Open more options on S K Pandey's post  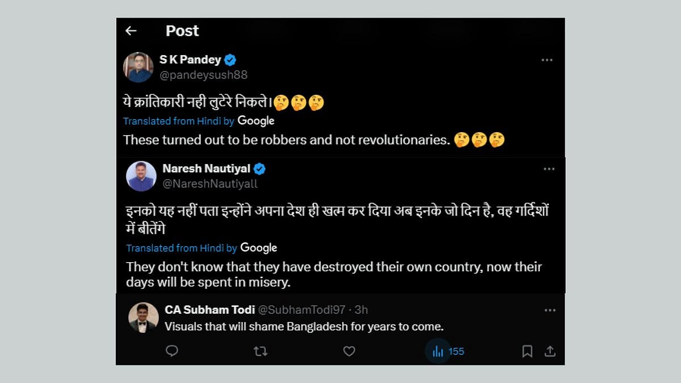(x=547, y=60)
